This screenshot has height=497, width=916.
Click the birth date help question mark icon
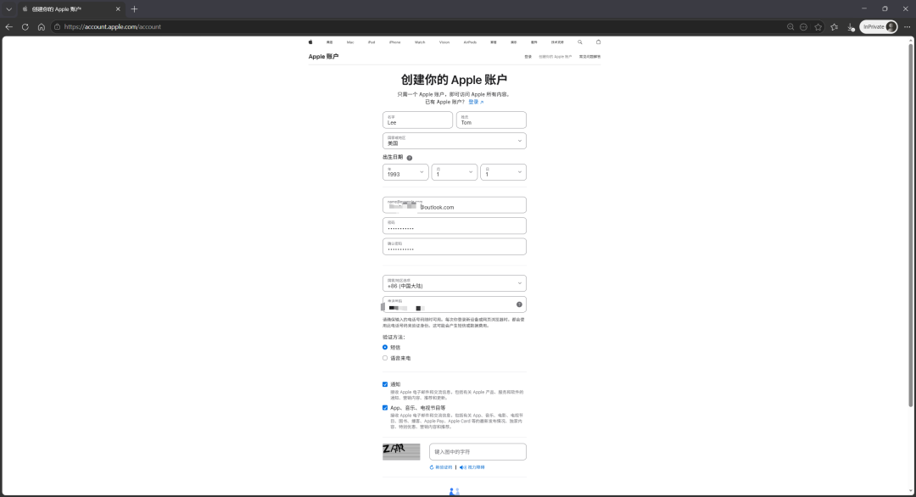(409, 158)
